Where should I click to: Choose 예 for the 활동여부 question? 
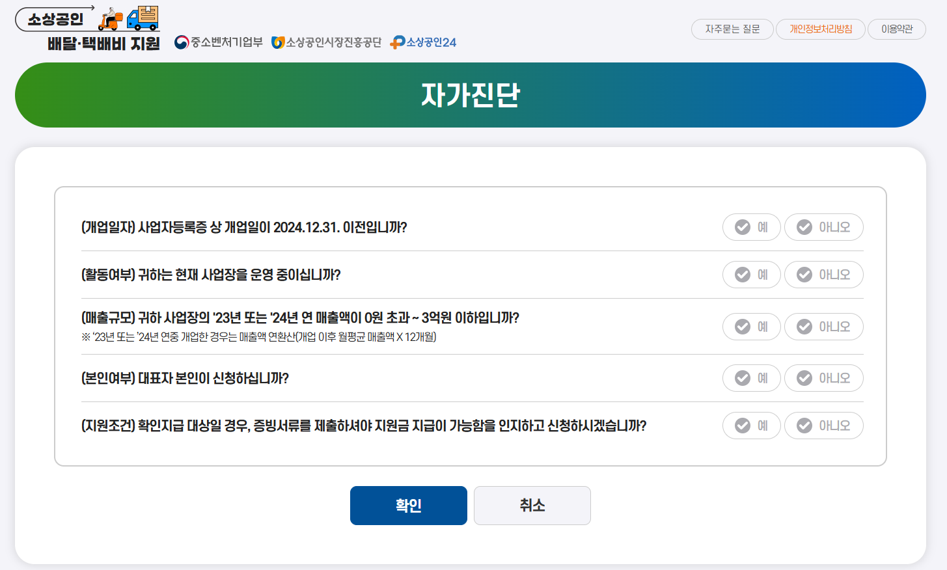[x=751, y=275]
